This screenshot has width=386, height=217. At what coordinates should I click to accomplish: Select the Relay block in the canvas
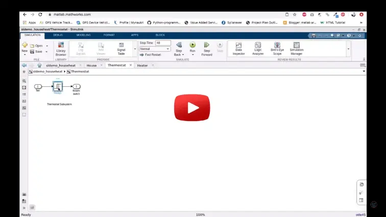(x=57, y=87)
